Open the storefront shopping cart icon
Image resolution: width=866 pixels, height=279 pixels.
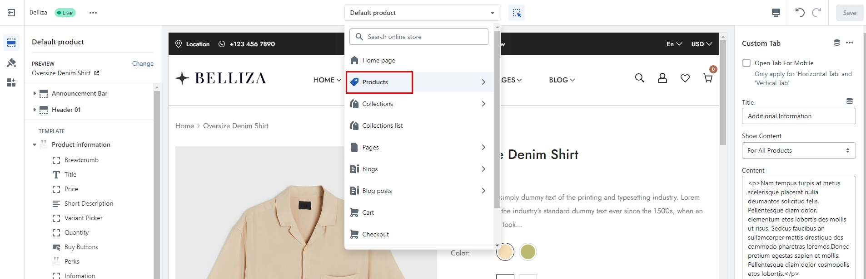(708, 78)
